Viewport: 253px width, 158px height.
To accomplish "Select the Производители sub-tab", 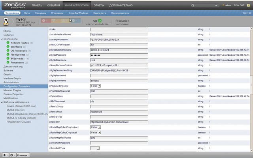I will [120, 13].
